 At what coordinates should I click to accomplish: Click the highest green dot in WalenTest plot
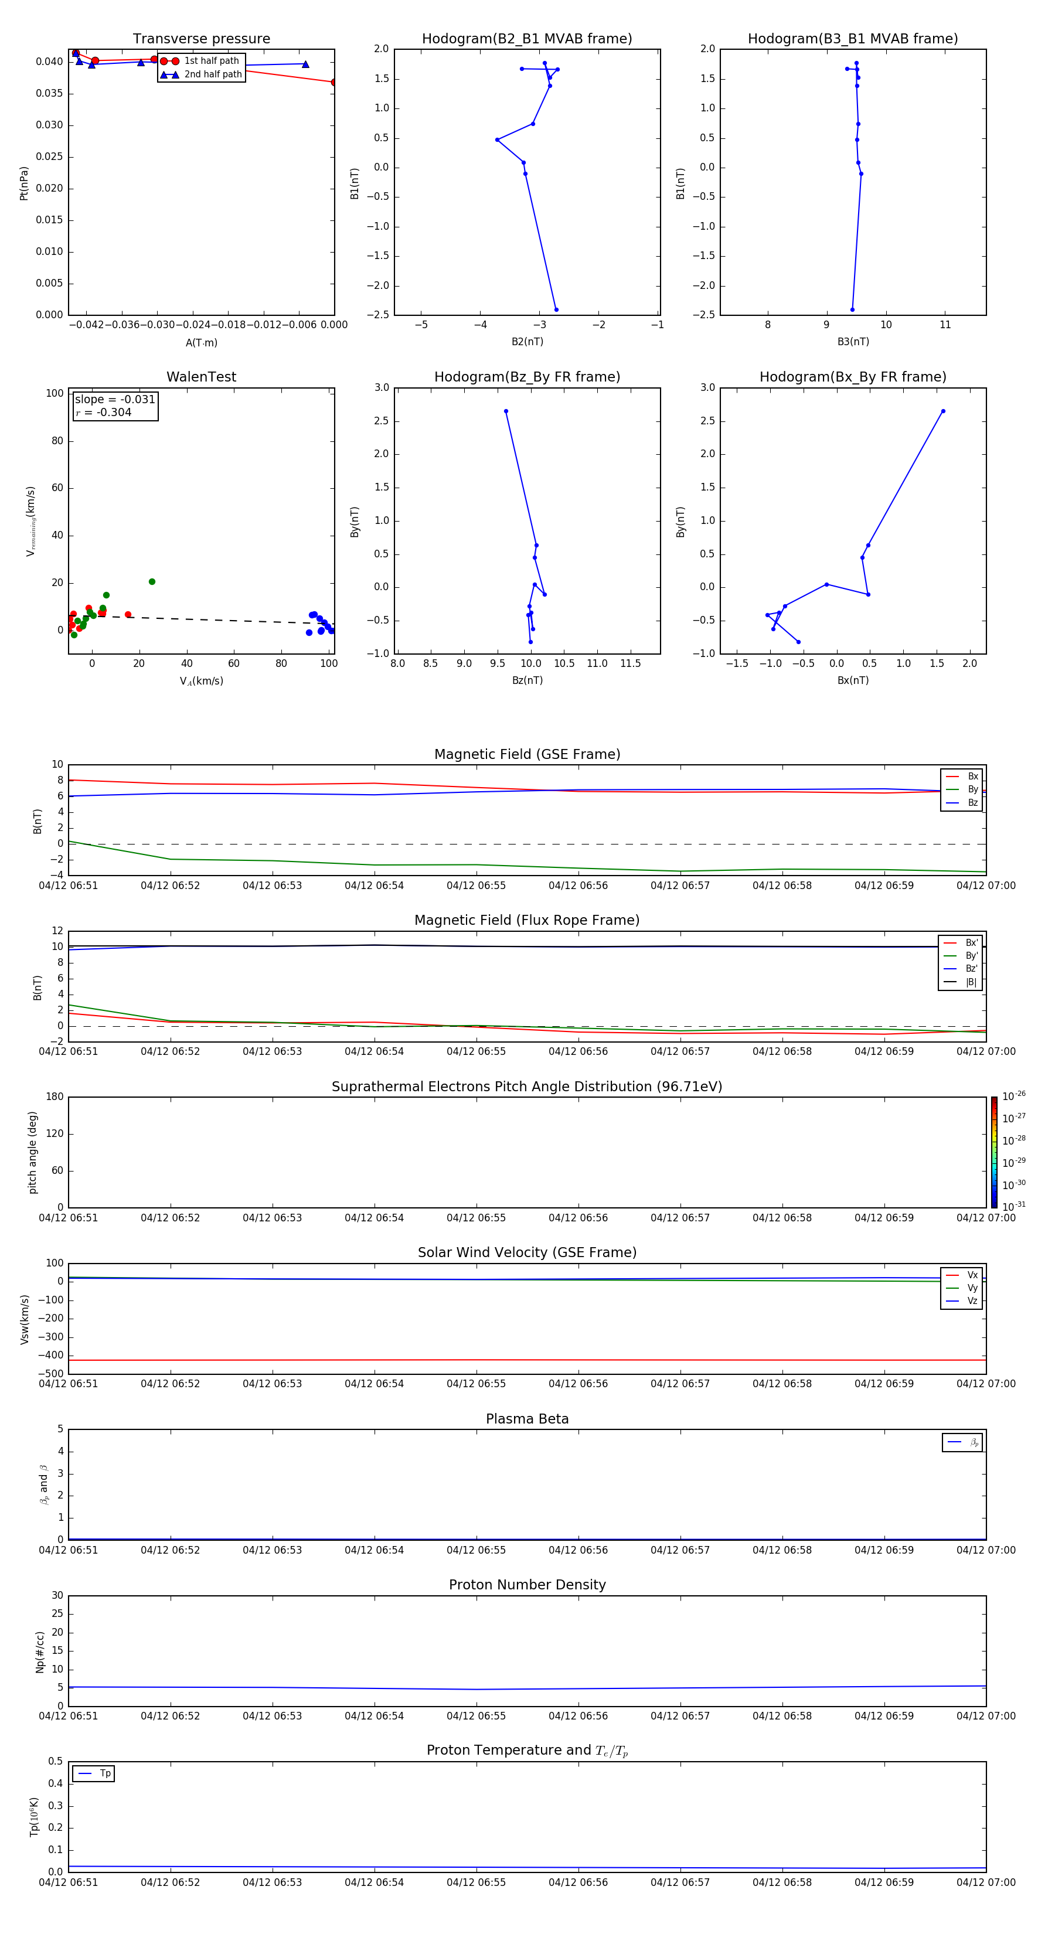152,582
